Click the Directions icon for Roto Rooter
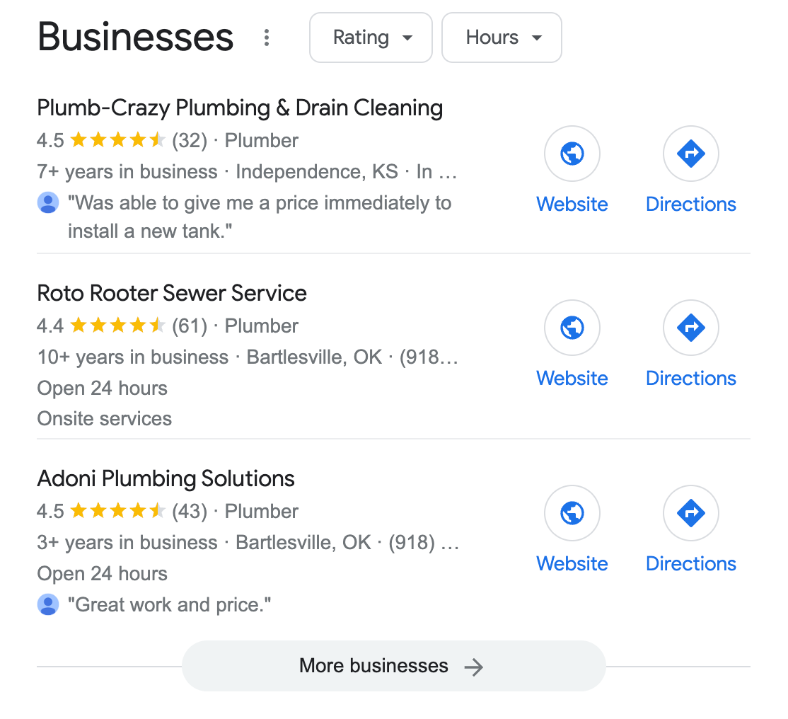This screenshot has height=719, width=788. [690, 328]
